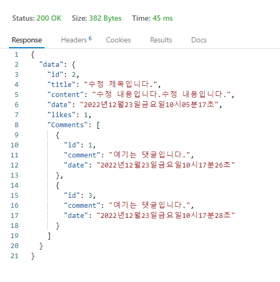
Task: Click the "id": 3 comment line
Action: (80, 195)
